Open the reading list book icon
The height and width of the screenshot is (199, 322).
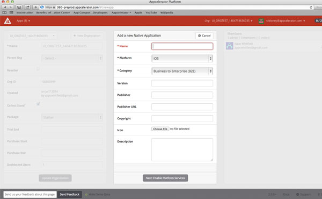point(4,12)
